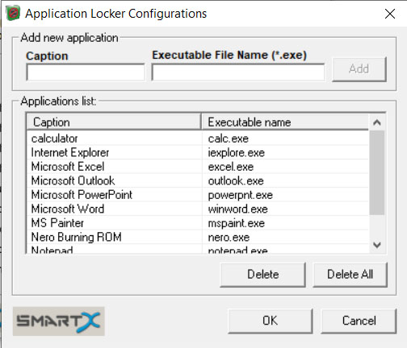407x348 pixels.
Task: Click the Application Locker title bar icon
Action: (x=13, y=14)
